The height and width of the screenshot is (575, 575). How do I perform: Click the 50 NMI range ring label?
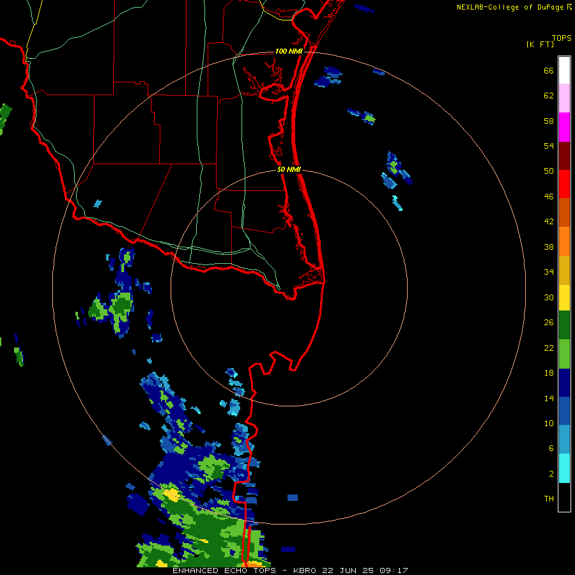coord(289,169)
